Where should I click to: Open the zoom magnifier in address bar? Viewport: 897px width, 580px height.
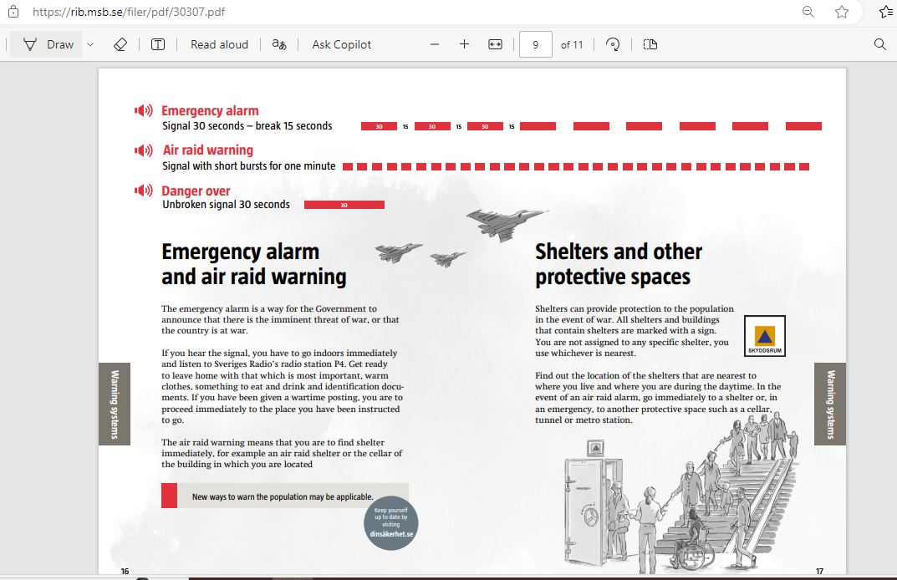point(808,12)
